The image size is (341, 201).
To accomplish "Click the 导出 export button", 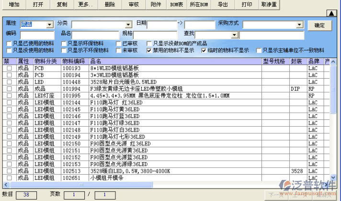I will 223,4.
